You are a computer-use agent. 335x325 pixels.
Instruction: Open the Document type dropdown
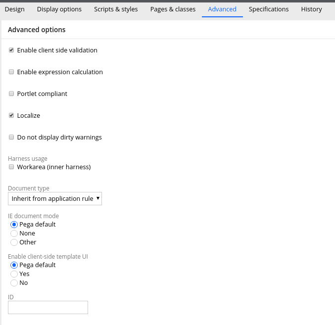coord(55,198)
